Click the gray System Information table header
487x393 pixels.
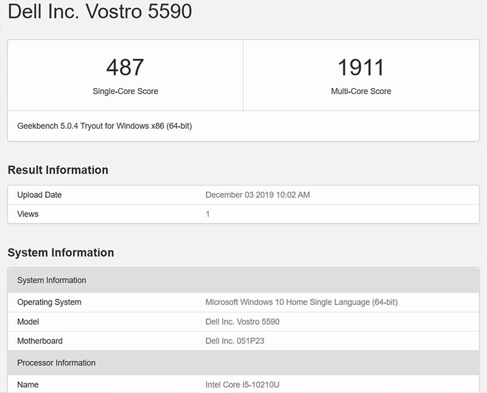click(52, 280)
